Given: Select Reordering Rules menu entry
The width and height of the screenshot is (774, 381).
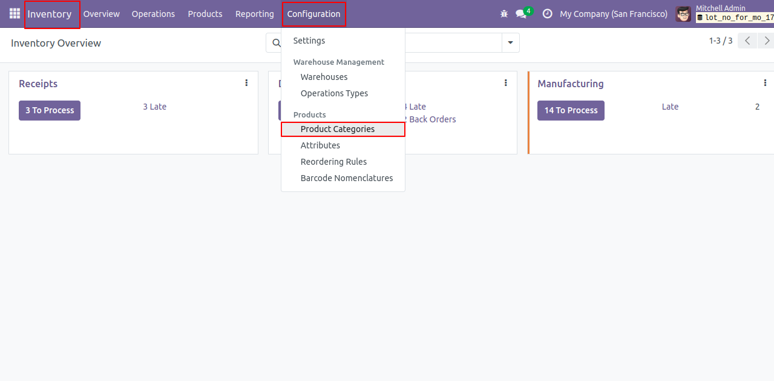Looking at the screenshot, I should point(343,162).
